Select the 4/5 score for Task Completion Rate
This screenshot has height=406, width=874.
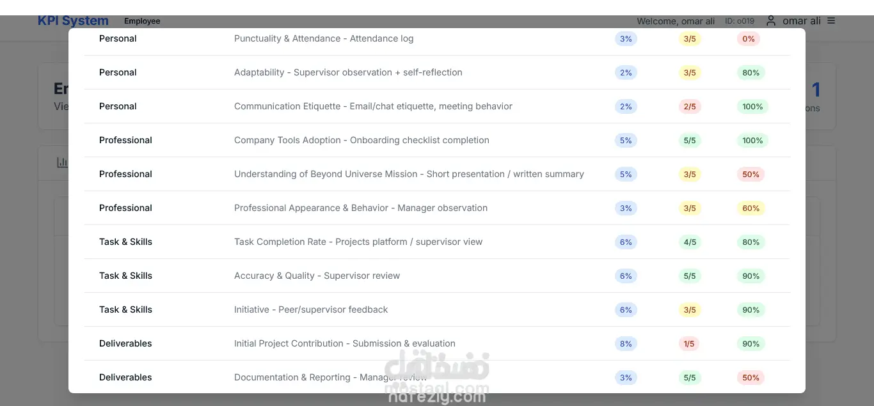tap(690, 242)
